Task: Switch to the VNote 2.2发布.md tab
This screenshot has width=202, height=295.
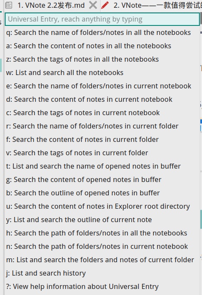Action: click(51, 5)
